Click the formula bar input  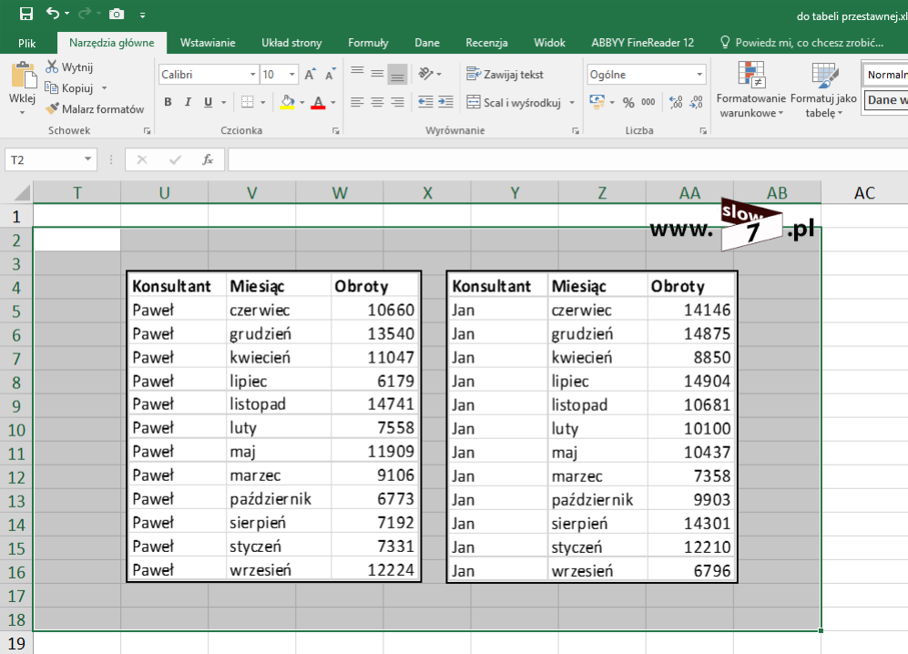coord(567,160)
